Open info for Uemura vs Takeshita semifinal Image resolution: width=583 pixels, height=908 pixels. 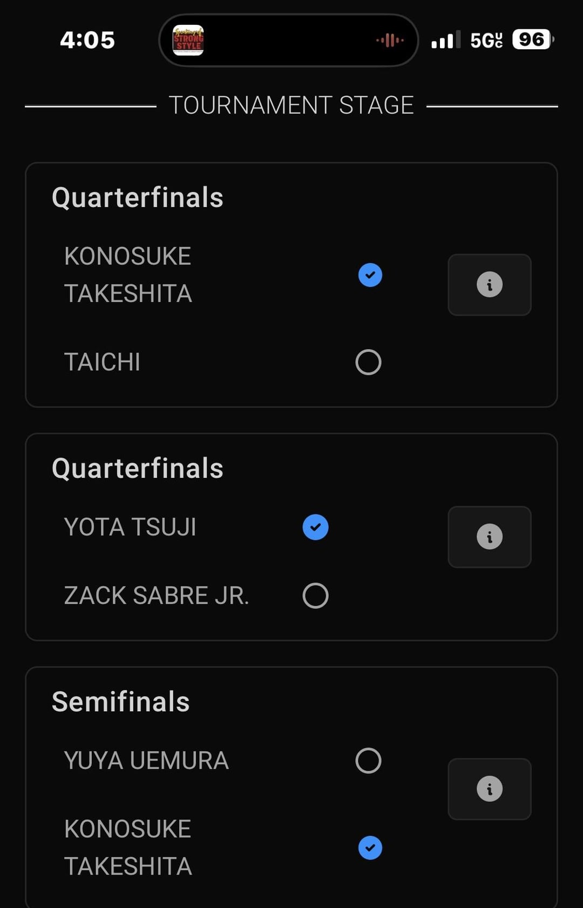[x=490, y=789]
